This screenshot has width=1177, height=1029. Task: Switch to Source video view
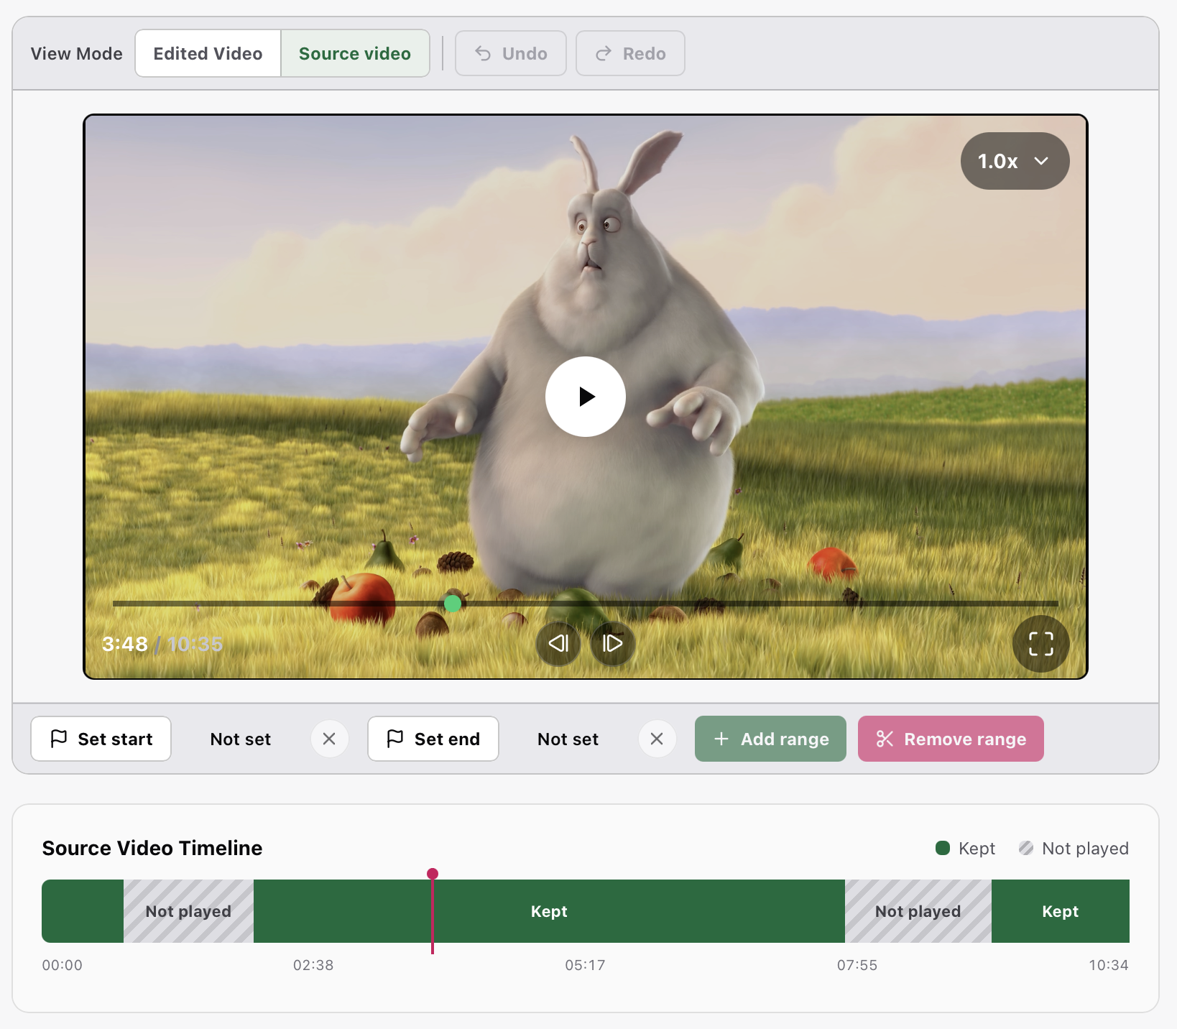355,53
